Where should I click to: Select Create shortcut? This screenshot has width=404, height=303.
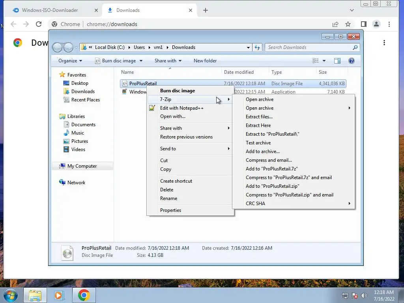190,181
